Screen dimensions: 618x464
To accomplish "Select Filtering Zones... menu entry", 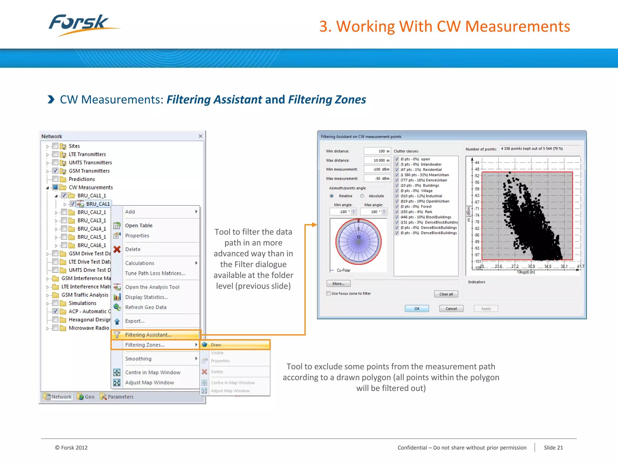I will (x=155, y=345).
